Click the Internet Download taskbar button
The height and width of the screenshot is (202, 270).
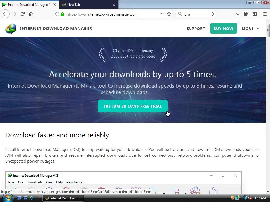63,198
